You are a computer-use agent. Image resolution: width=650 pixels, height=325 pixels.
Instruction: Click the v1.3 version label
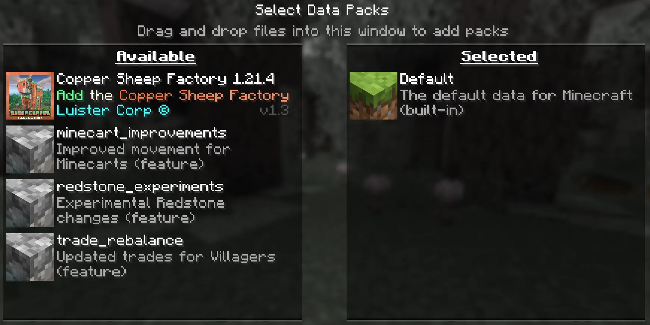coord(274,111)
